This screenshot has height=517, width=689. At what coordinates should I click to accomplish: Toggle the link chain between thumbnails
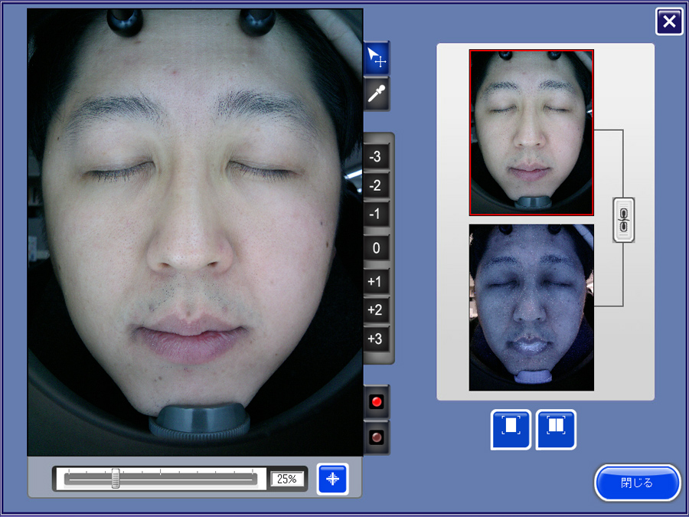point(623,220)
